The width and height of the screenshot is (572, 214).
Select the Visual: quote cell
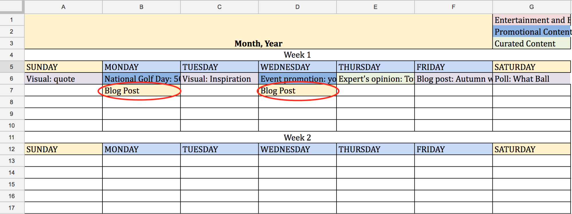(63, 79)
